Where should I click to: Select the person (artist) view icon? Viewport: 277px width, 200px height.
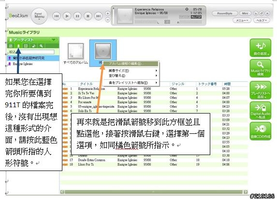tap(18, 46)
